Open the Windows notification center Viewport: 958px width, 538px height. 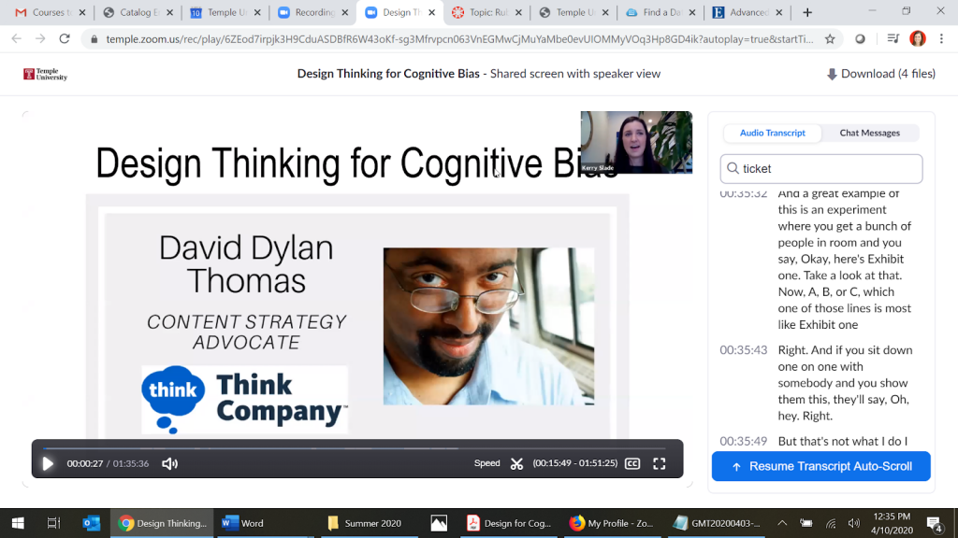pos(935,523)
